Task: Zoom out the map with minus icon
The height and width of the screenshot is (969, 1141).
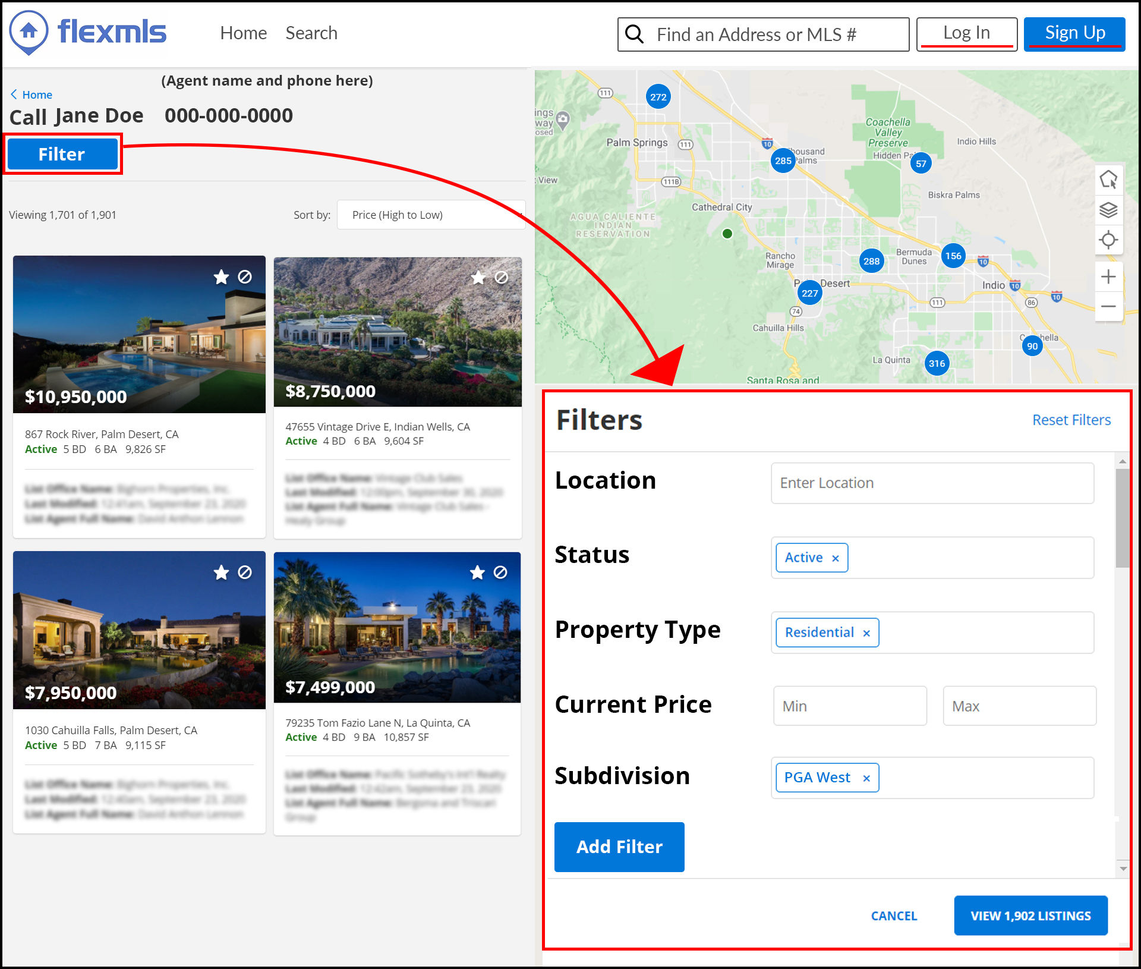Action: pyautogui.click(x=1108, y=307)
